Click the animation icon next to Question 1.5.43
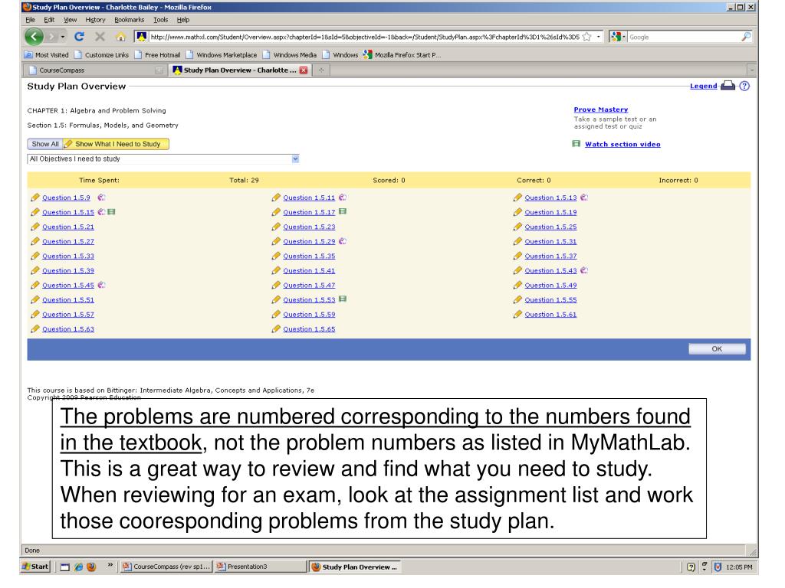 (584, 270)
